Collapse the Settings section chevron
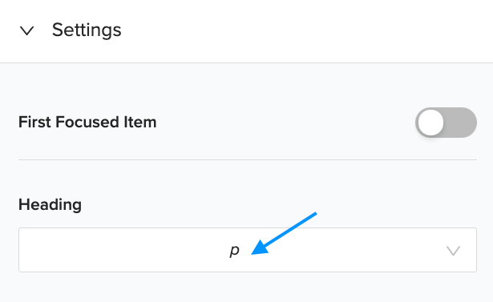Image resolution: width=493 pixels, height=302 pixels. click(x=26, y=30)
